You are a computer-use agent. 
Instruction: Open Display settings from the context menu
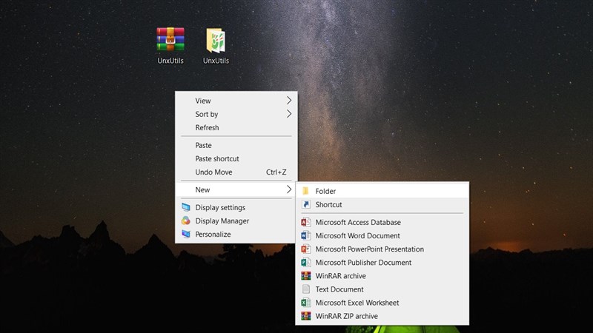(220, 207)
